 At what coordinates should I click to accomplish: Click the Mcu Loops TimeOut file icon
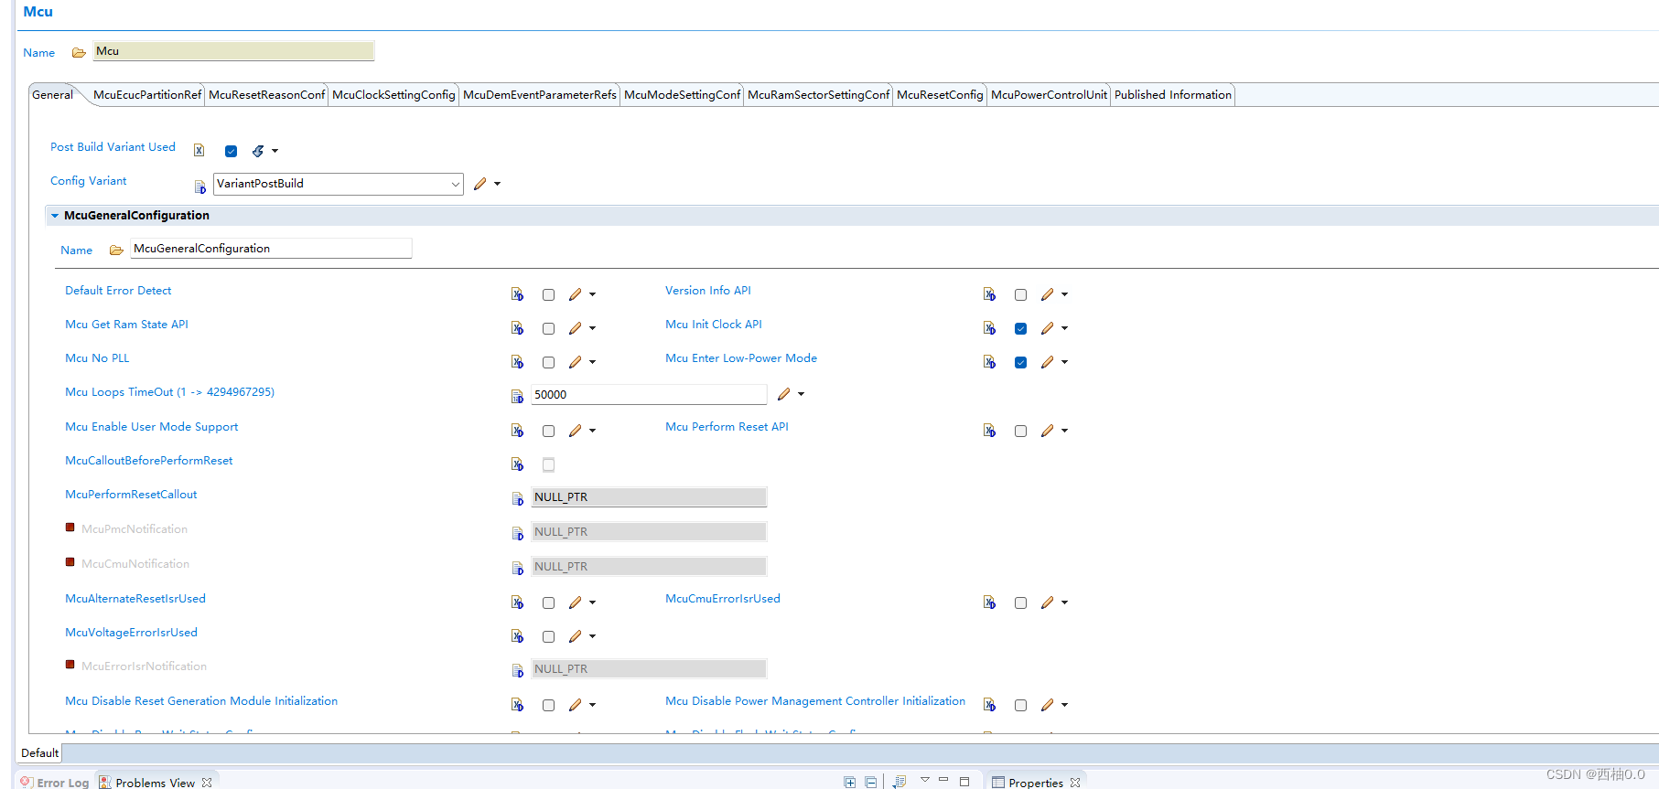(517, 397)
